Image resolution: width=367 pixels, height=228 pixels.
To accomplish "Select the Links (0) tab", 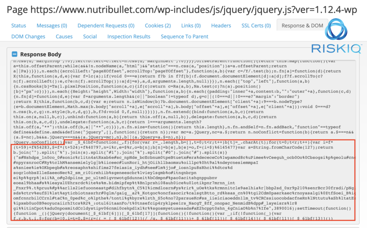I will coord(191,25).
